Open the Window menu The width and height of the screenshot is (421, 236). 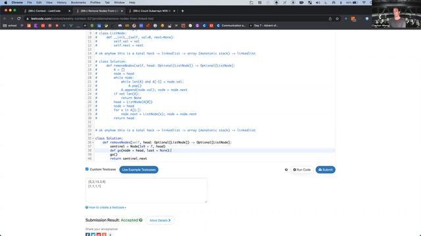[119, 3]
